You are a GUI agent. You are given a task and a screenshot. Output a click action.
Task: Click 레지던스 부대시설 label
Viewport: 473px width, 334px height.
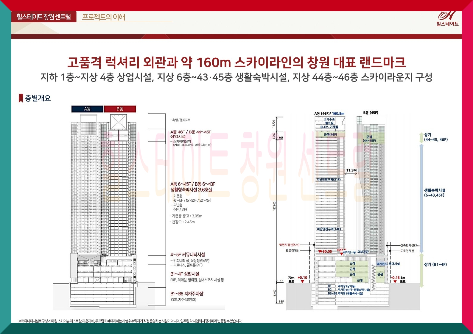pos(388,264)
